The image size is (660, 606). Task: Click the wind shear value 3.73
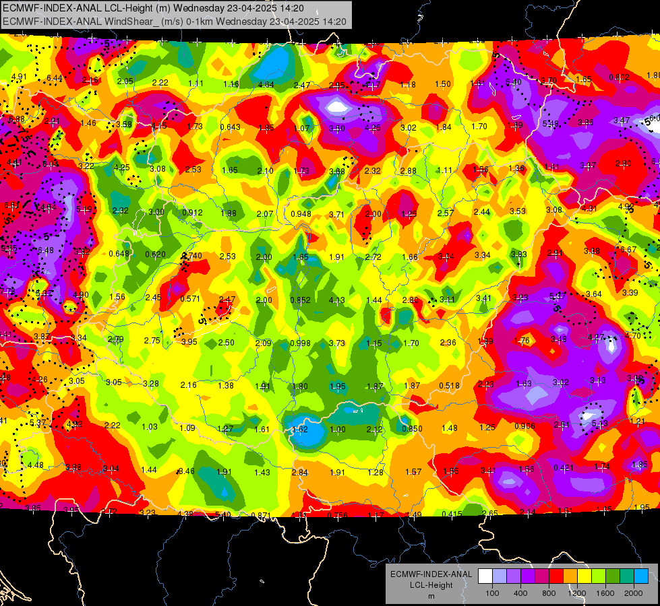pos(336,343)
